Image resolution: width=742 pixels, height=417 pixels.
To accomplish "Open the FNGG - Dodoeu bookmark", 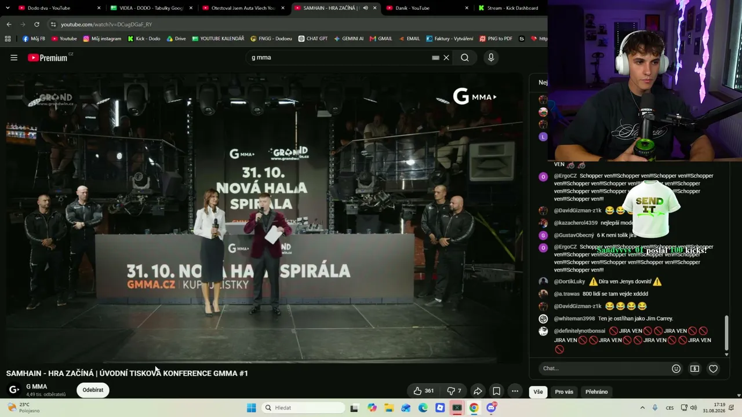I will tap(271, 39).
